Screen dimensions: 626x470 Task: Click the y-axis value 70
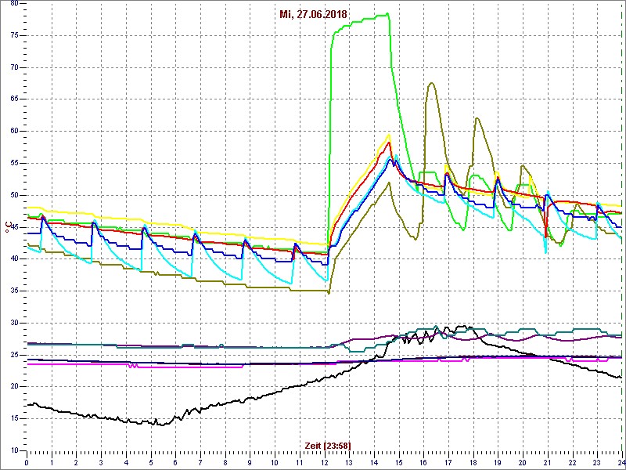point(14,67)
